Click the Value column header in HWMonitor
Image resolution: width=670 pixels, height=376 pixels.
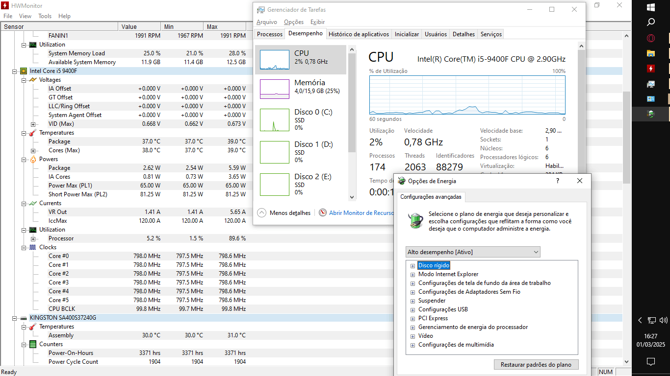tap(140, 27)
